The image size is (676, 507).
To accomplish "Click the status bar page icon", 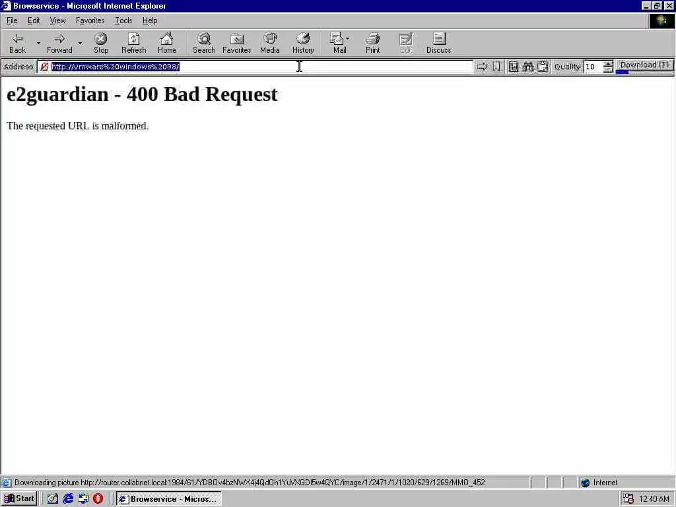I will coord(7,483).
